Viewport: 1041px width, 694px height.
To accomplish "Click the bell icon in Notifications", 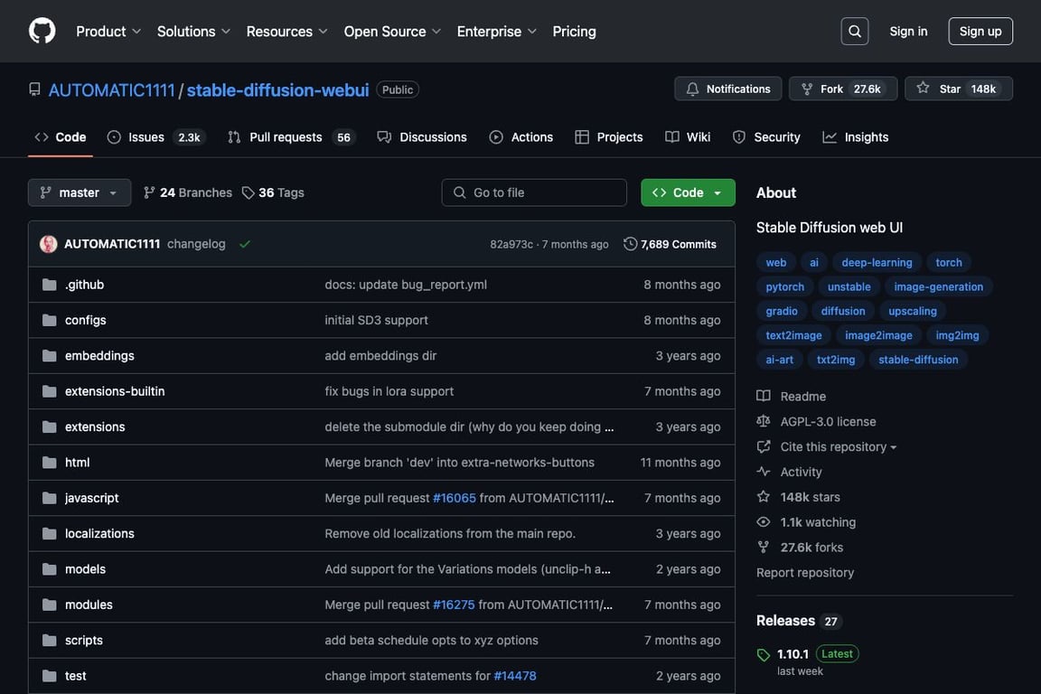I will click(x=692, y=89).
